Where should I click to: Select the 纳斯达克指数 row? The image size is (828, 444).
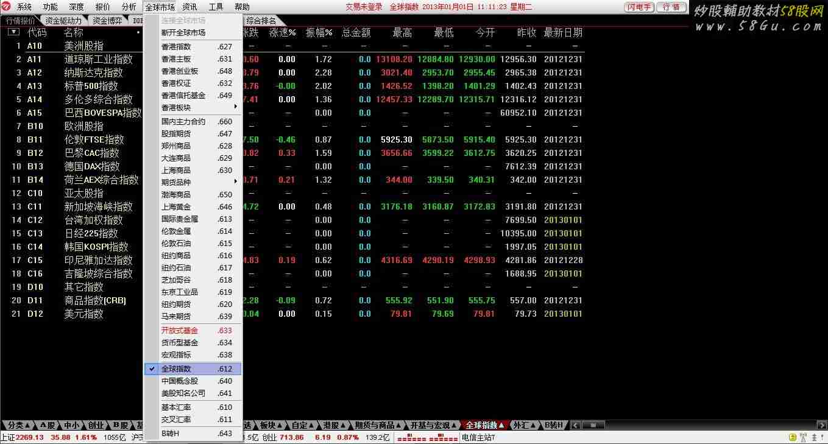pyautogui.click(x=292, y=72)
